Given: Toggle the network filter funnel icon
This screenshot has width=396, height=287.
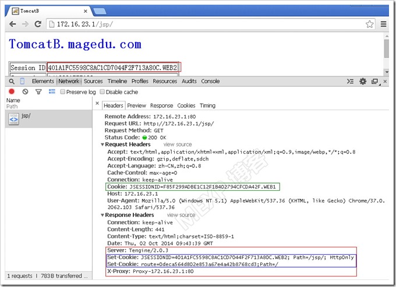Looking at the screenshot, I should 38,92.
